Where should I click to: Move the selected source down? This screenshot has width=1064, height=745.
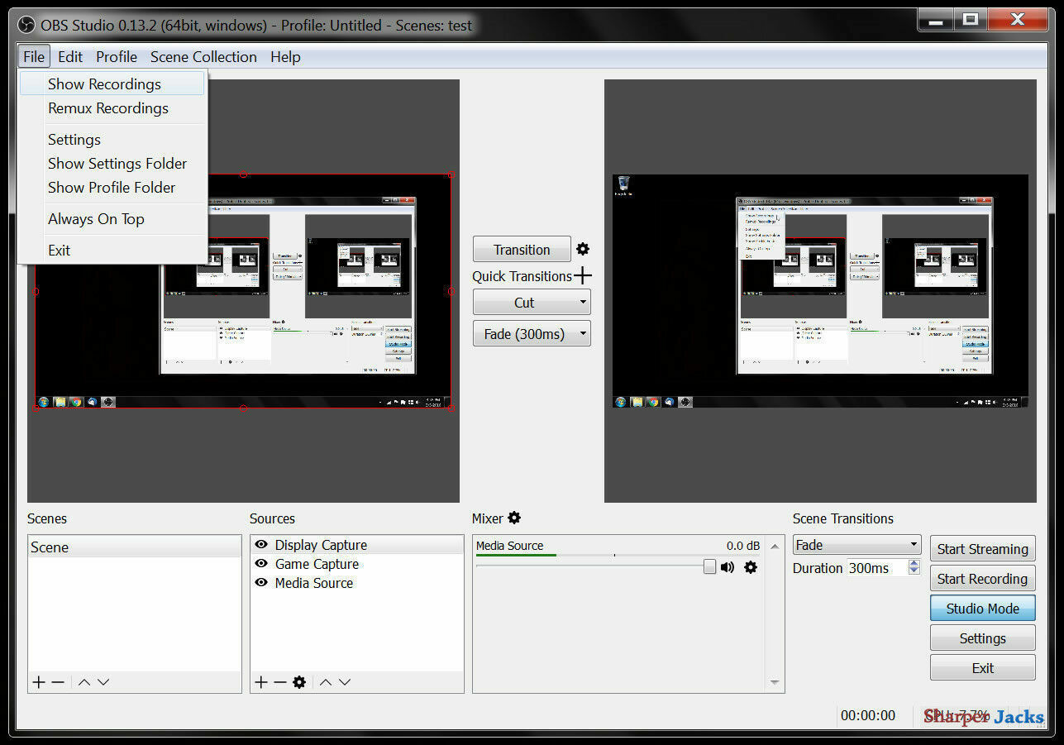click(x=345, y=682)
